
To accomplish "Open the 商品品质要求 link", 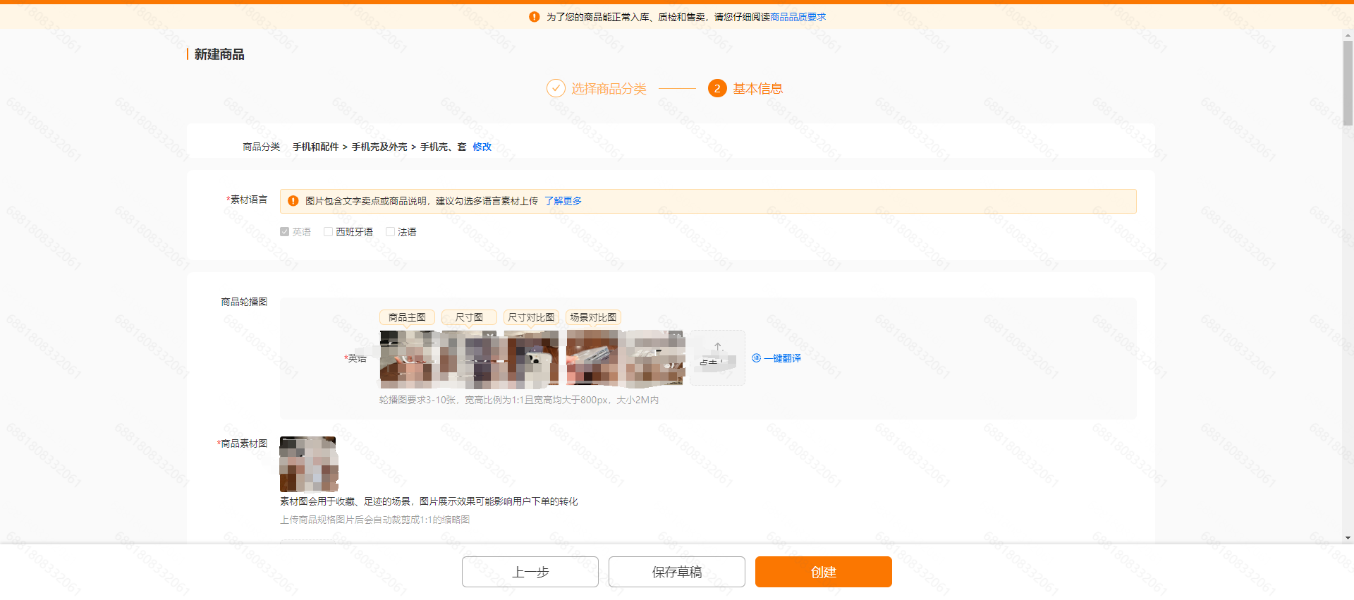I will tap(798, 17).
